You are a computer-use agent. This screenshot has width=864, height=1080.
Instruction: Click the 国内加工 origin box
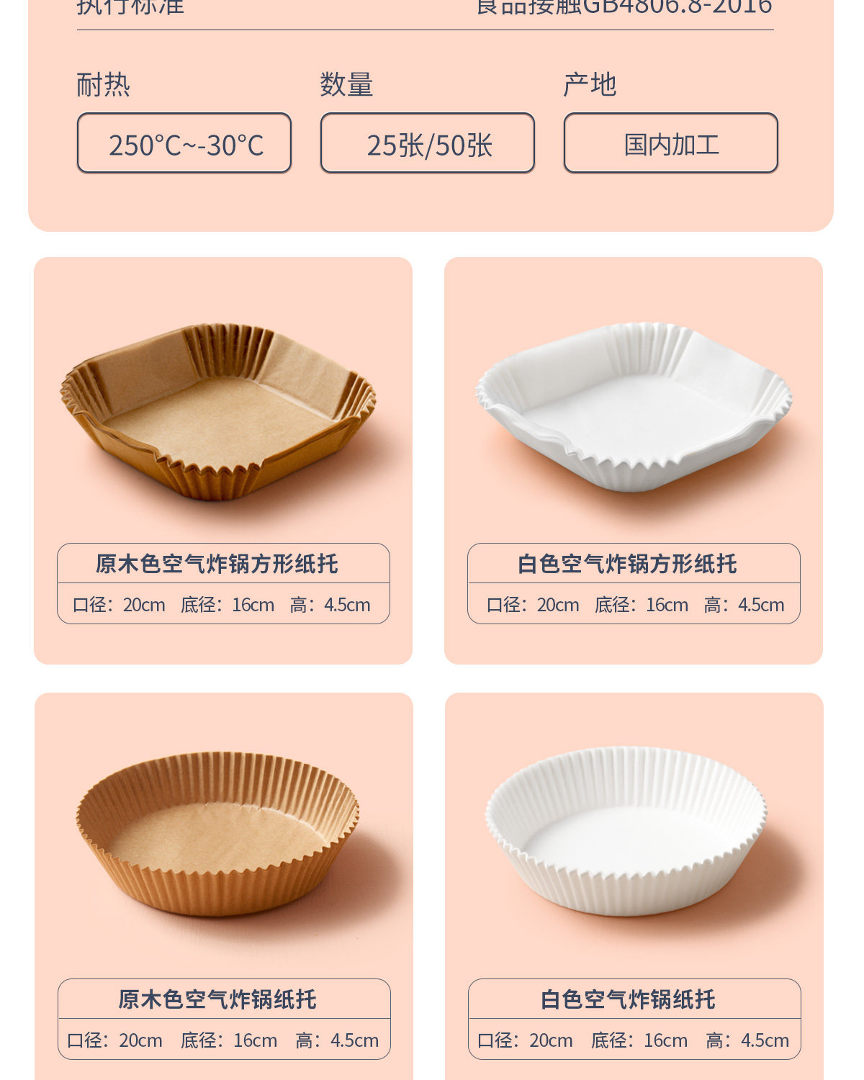[671, 143]
